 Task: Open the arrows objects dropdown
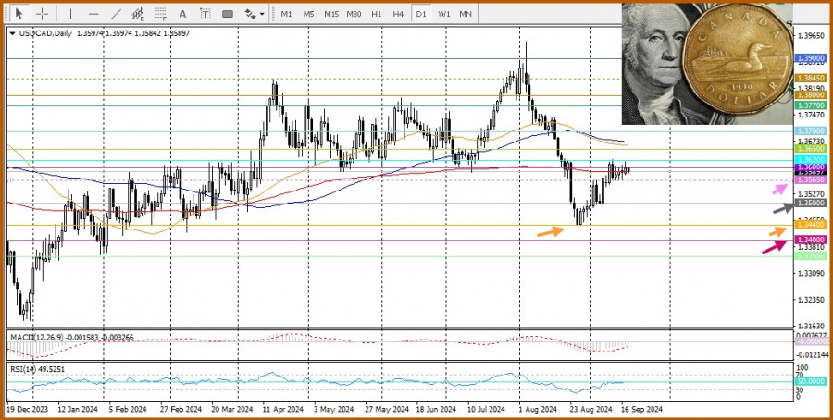point(262,14)
